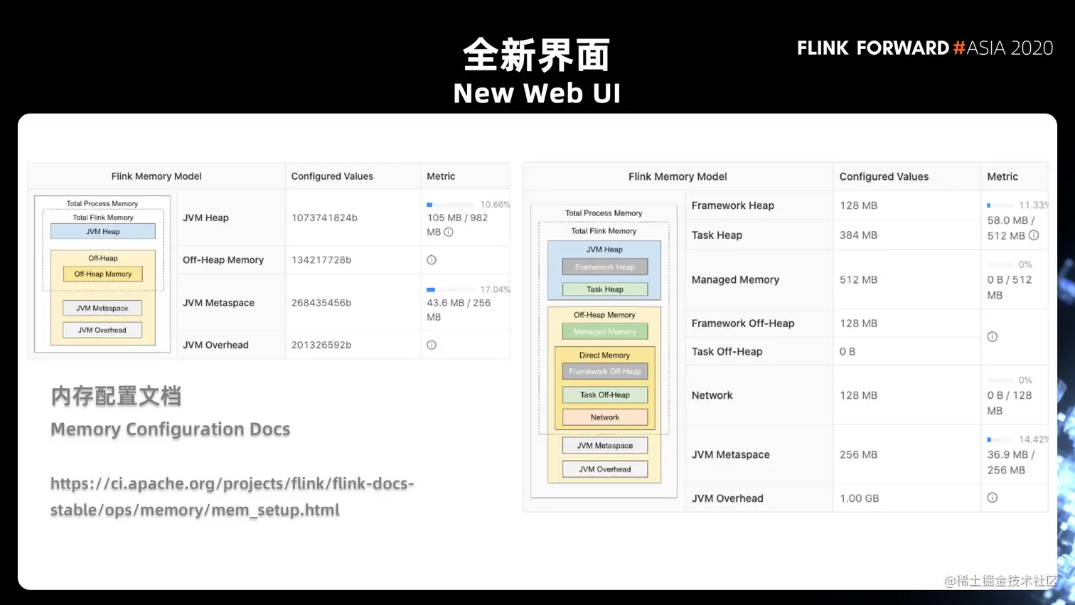
Task: Click the yellow Off-Heap Memory box in the diagram
Action: click(103, 274)
